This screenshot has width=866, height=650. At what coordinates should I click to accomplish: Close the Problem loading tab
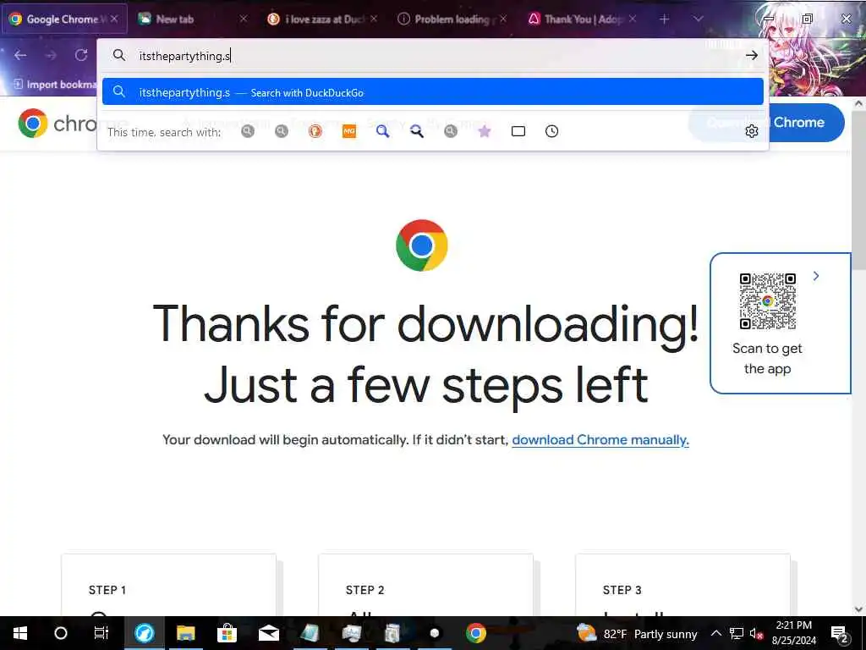(502, 19)
